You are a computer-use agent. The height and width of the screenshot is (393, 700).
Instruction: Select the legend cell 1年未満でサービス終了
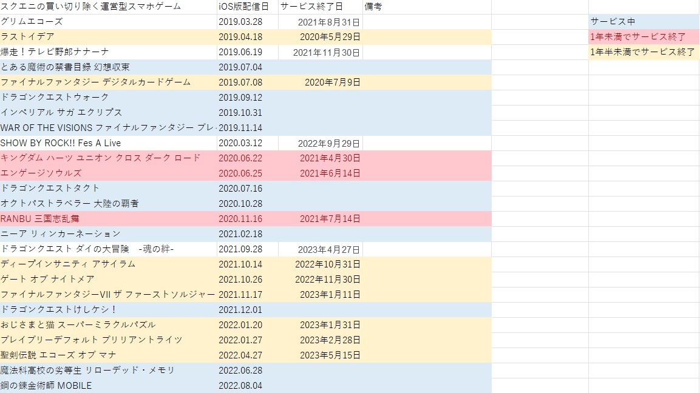point(644,37)
